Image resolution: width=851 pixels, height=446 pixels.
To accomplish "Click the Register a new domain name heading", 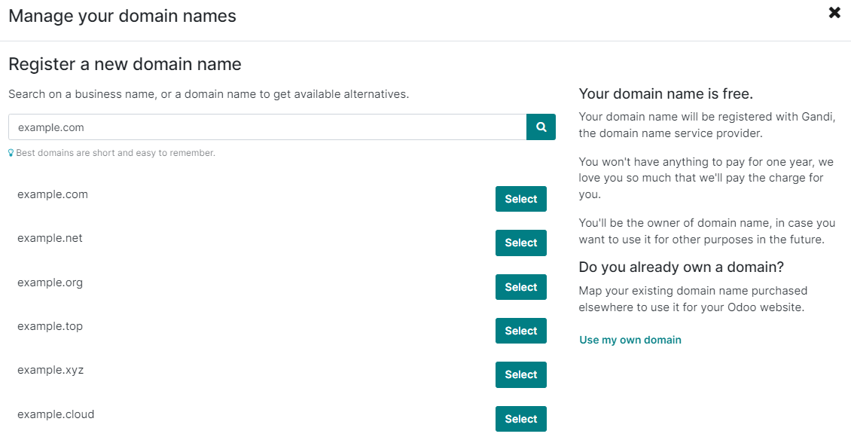I will 124,64.
